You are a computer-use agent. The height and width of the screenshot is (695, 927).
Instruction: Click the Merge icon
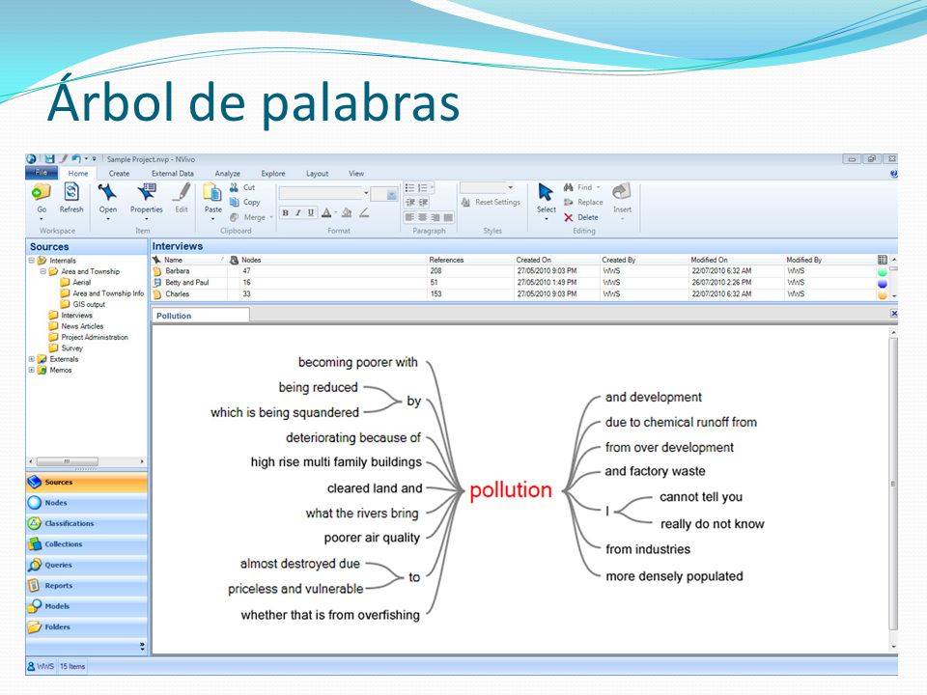tap(234, 217)
